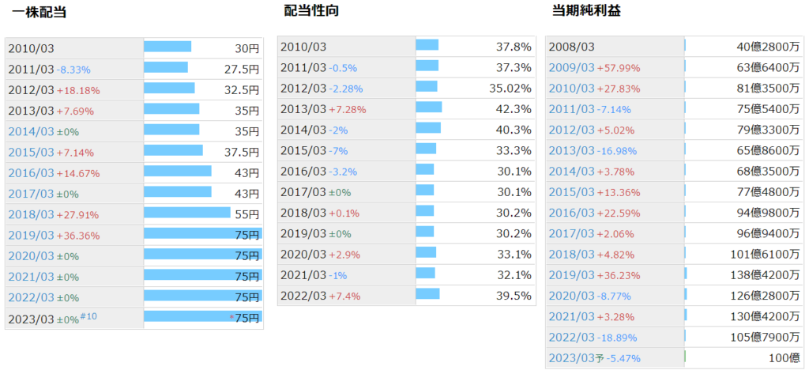Viewport: 809px width, 374px height.
Task: Click the #10 footnote link beside 2023/03
Action: 88,316
